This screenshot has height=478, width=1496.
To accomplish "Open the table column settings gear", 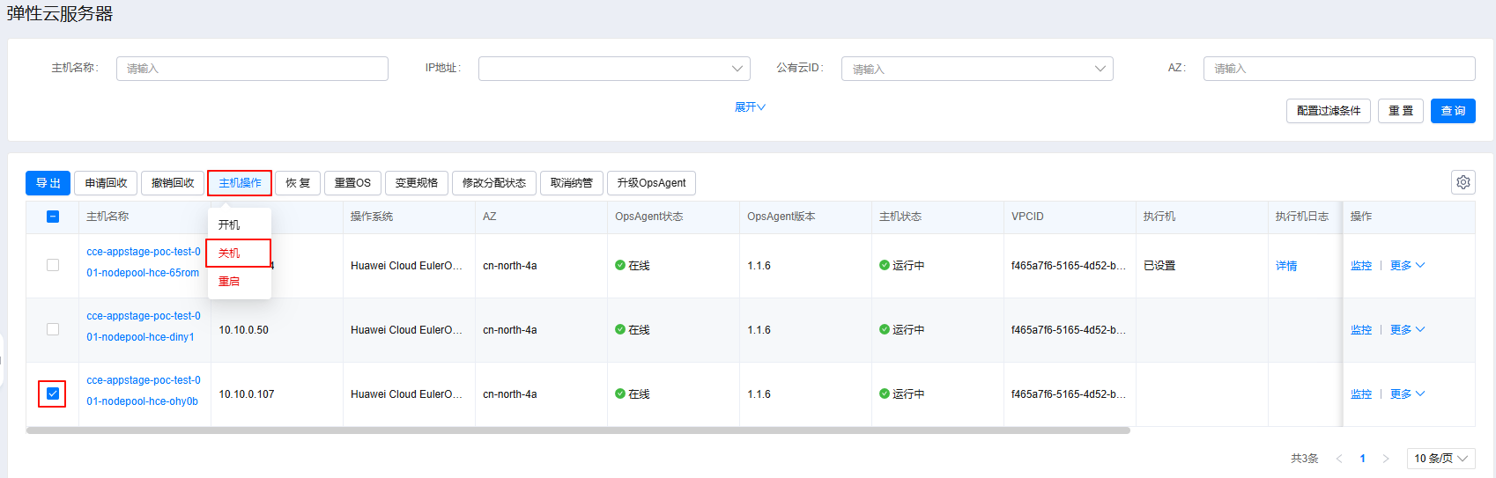I will [1463, 182].
